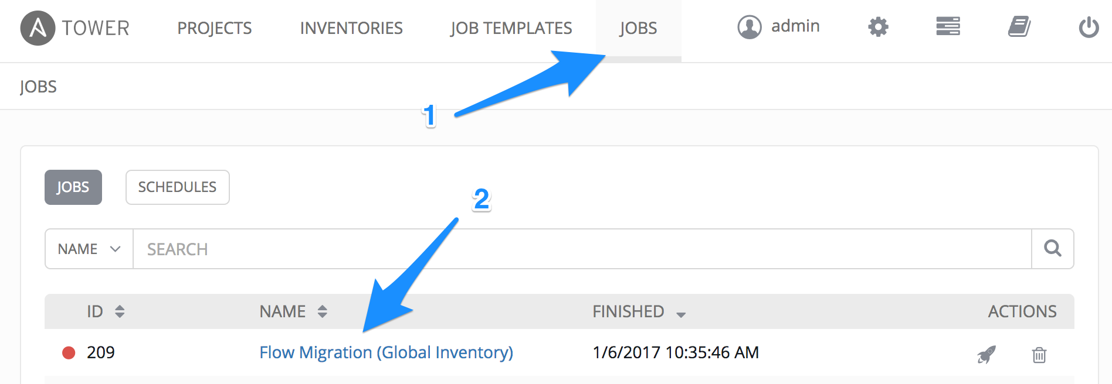Relaunch job 209 with rocket icon

pos(986,354)
